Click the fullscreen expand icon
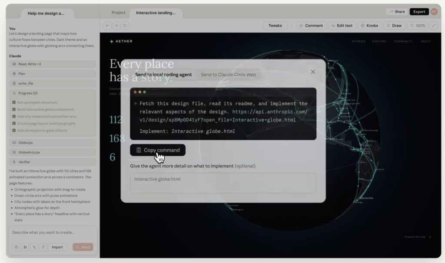This screenshot has height=263, width=445. coord(433,26)
